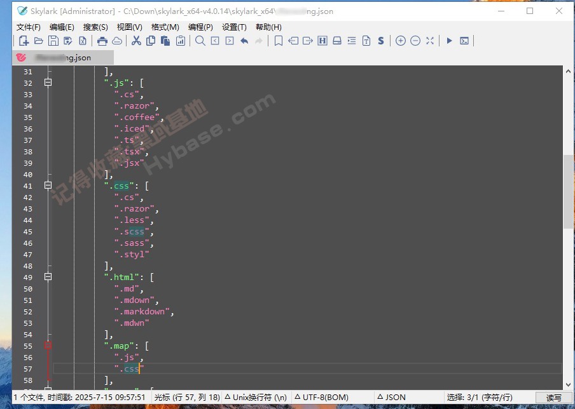Click the indent lines toolbar icon
The width and height of the screenshot is (575, 409).
point(352,41)
